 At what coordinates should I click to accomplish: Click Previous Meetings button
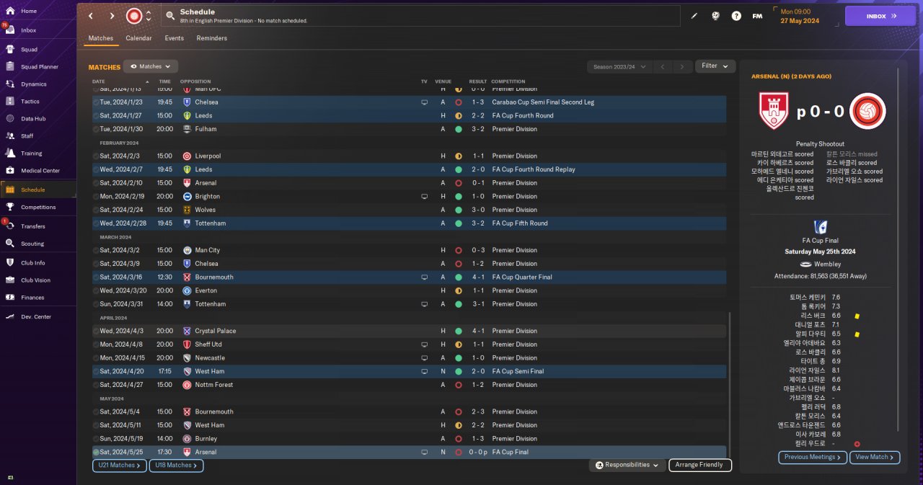point(812,458)
